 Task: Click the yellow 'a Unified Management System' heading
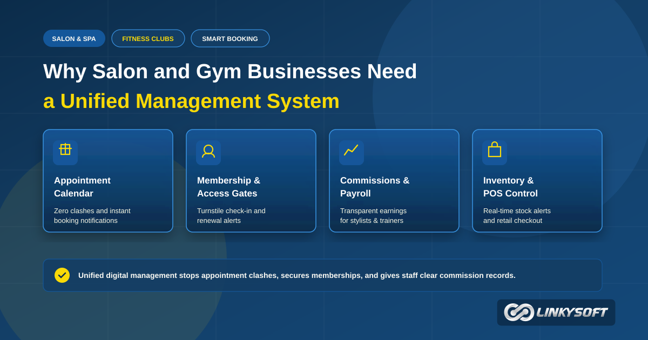click(191, 101)
